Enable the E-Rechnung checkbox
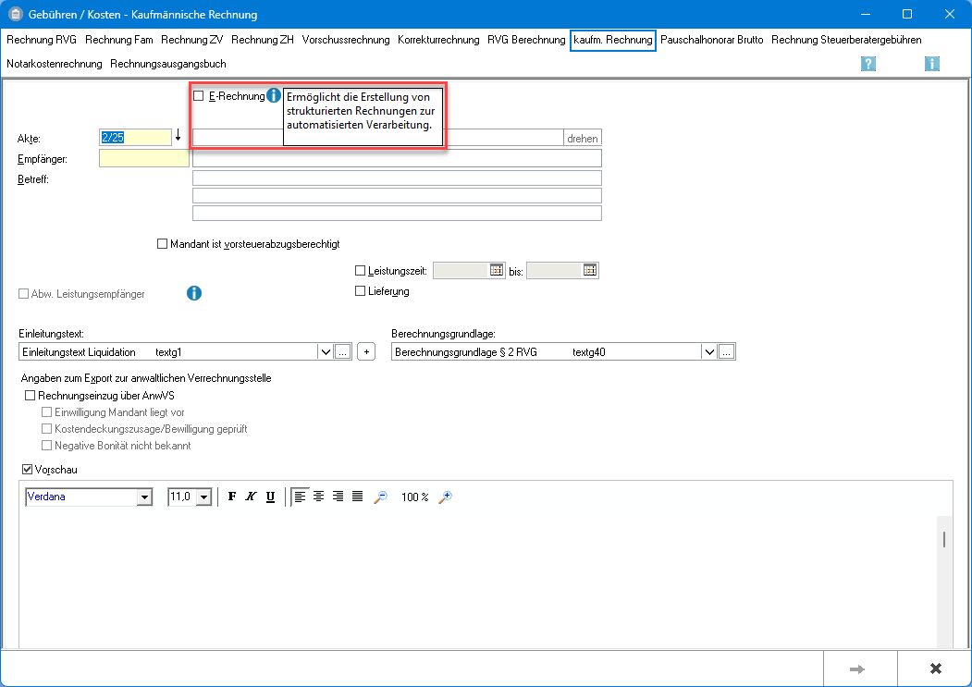 pyautogui.click(x=198, y=95)
